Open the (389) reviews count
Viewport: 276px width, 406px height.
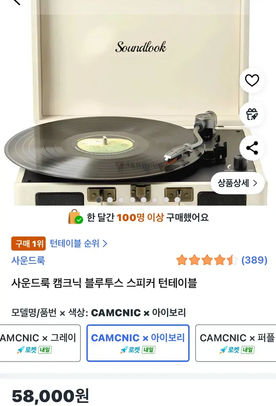pyautogui.click(x=254, y=260)
